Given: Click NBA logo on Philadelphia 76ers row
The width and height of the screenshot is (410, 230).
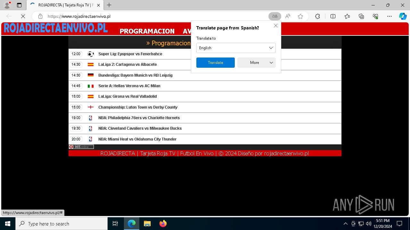Looking at the screenshot, I should pos(91,118).
